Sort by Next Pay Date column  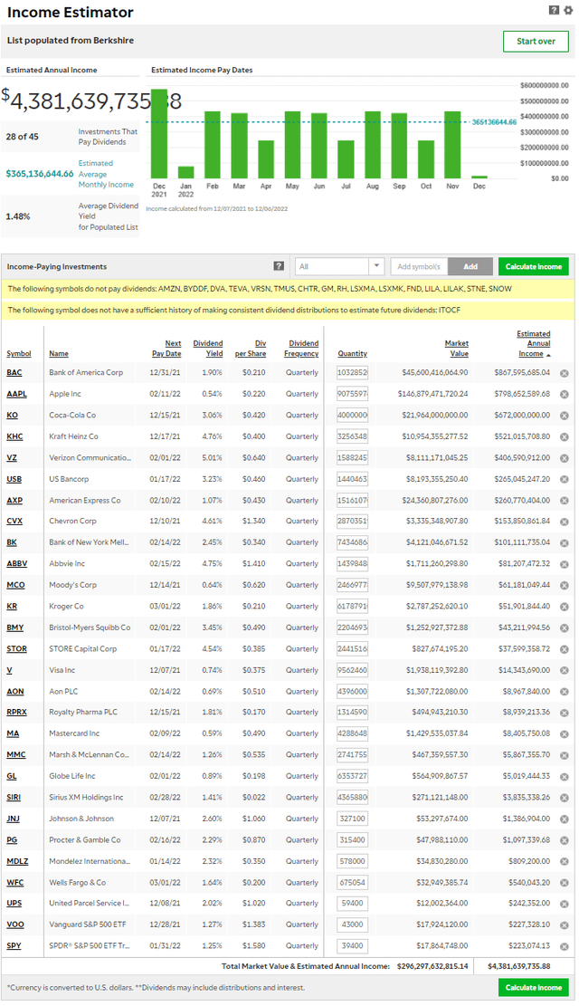tap(166, 349)
